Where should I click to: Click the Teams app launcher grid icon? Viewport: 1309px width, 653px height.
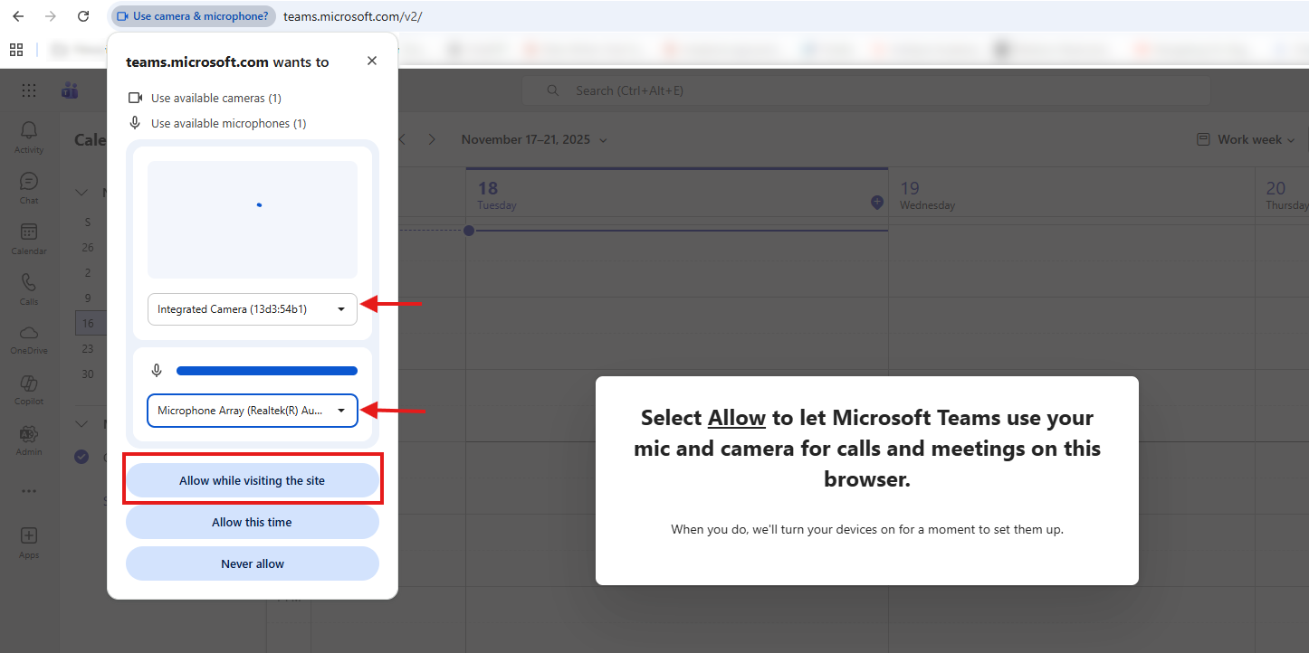(29, 90)
